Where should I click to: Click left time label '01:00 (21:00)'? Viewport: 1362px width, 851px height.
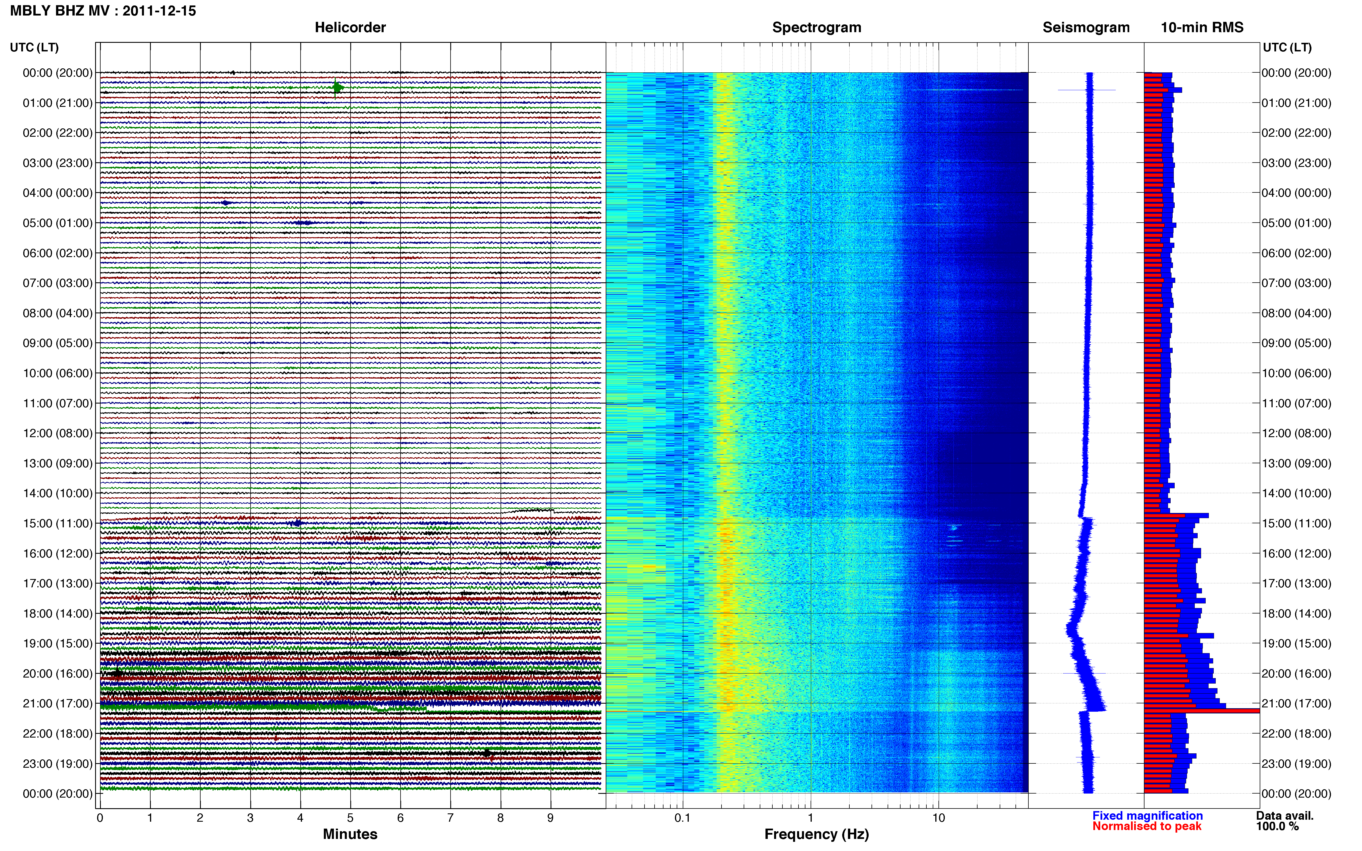click(57, 103)
